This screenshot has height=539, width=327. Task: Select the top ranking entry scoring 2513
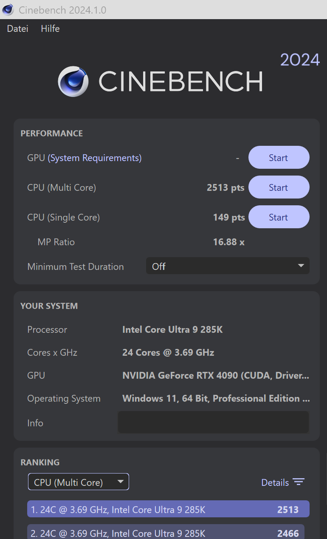pyautogui.click(x=168, y=509)
